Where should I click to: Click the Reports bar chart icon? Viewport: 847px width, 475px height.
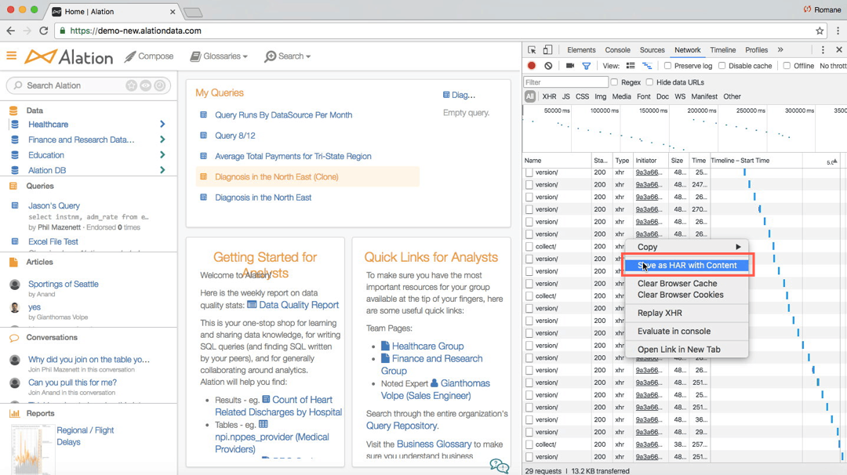(14, 413)
